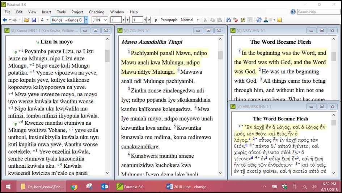Open the Kunda project selector dropdown
This screenshot has height=193, width=342.
tap(86, 20)
